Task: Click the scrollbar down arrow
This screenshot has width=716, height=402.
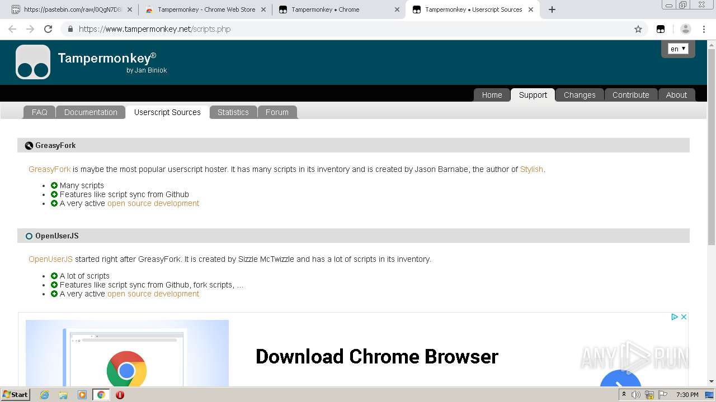Action: coord(712,381)
